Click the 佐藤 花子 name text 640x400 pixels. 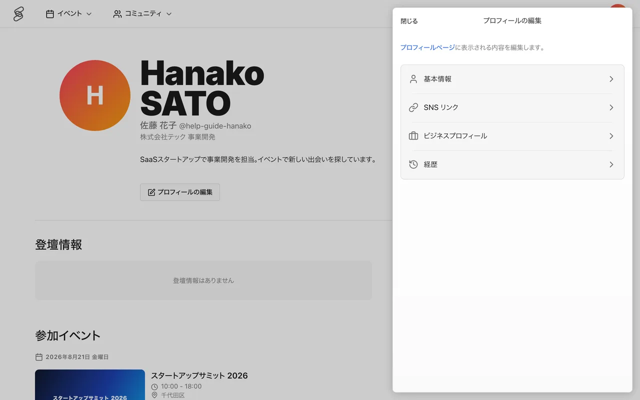(x=158, y=125)
